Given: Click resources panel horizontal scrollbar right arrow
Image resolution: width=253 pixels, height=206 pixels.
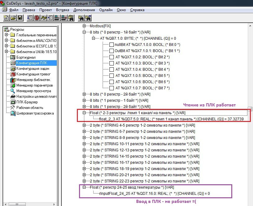Looking at the screenshot, I should click(54, 204).
